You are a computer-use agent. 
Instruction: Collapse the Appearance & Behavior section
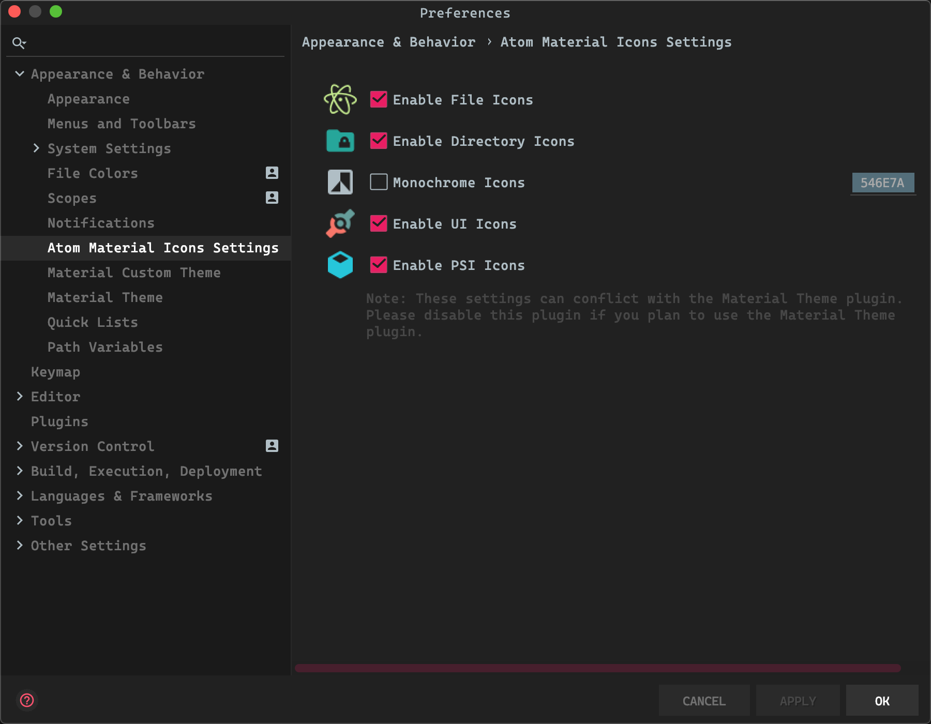[19, 73]
